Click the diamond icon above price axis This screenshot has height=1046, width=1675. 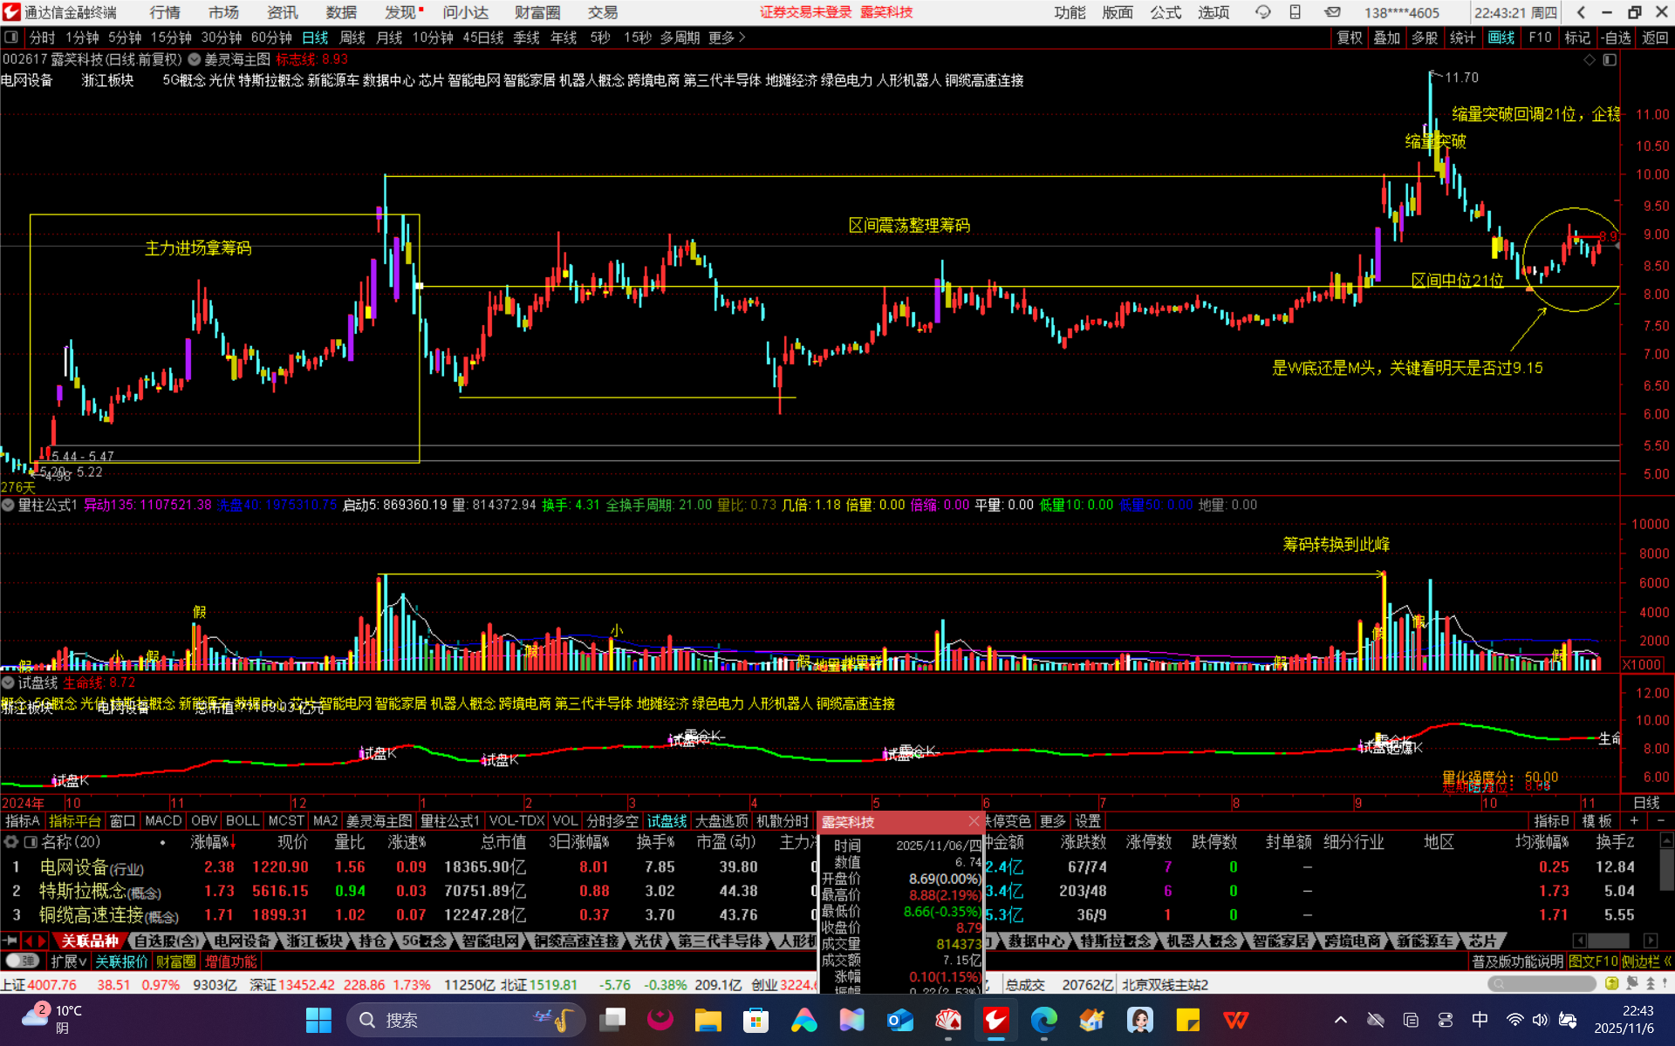[1590, 59]
